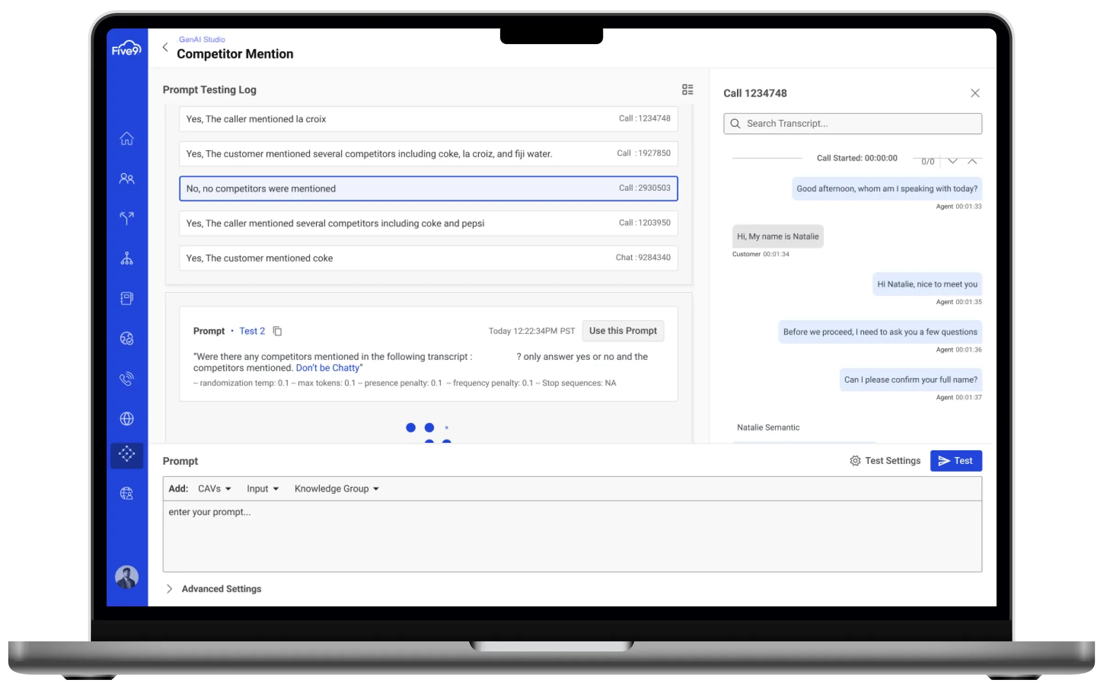Click the Test button to run prompt
The image size is (1102, 690).
956,459
